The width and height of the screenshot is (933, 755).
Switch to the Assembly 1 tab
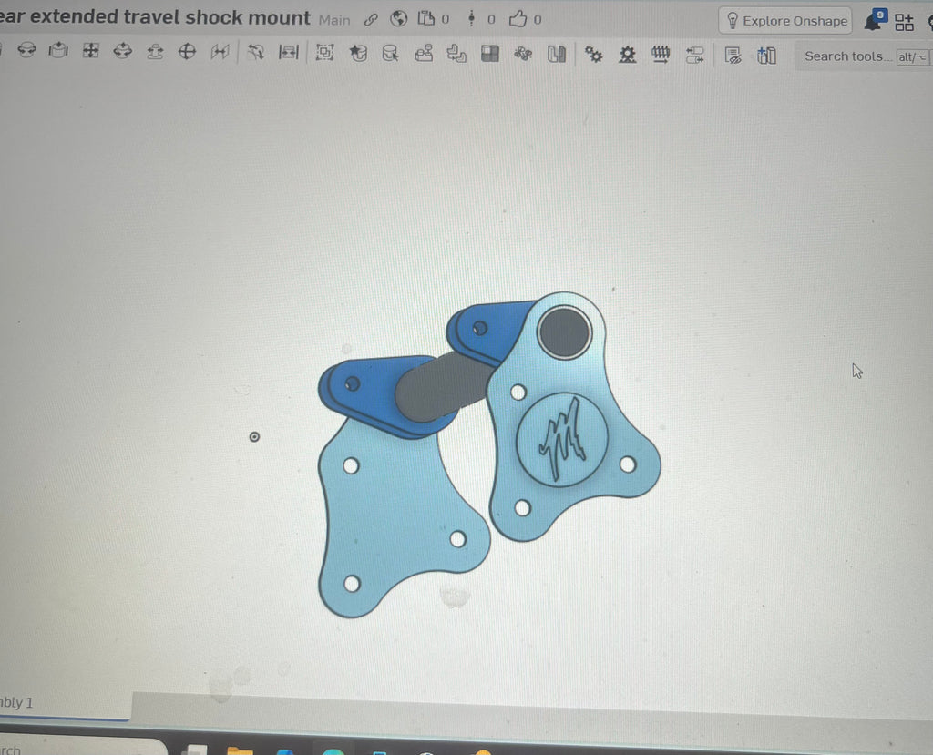pos(16,703)
